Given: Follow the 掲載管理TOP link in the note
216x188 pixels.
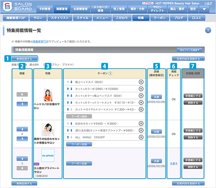Looking at the screenshot, I should pos(41,41).
